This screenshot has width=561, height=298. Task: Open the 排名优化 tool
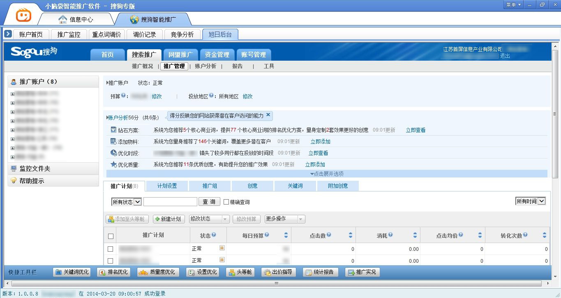113,271
